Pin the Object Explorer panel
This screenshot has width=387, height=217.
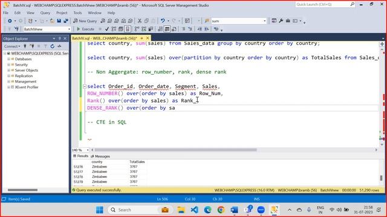pos(59,39)
